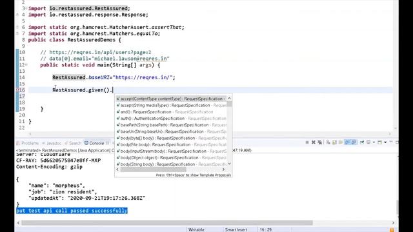Image resolution: width=413 pixels, height=232 pixels.
Task: Choose body(String body) proposal
Action: pos(171,164)
